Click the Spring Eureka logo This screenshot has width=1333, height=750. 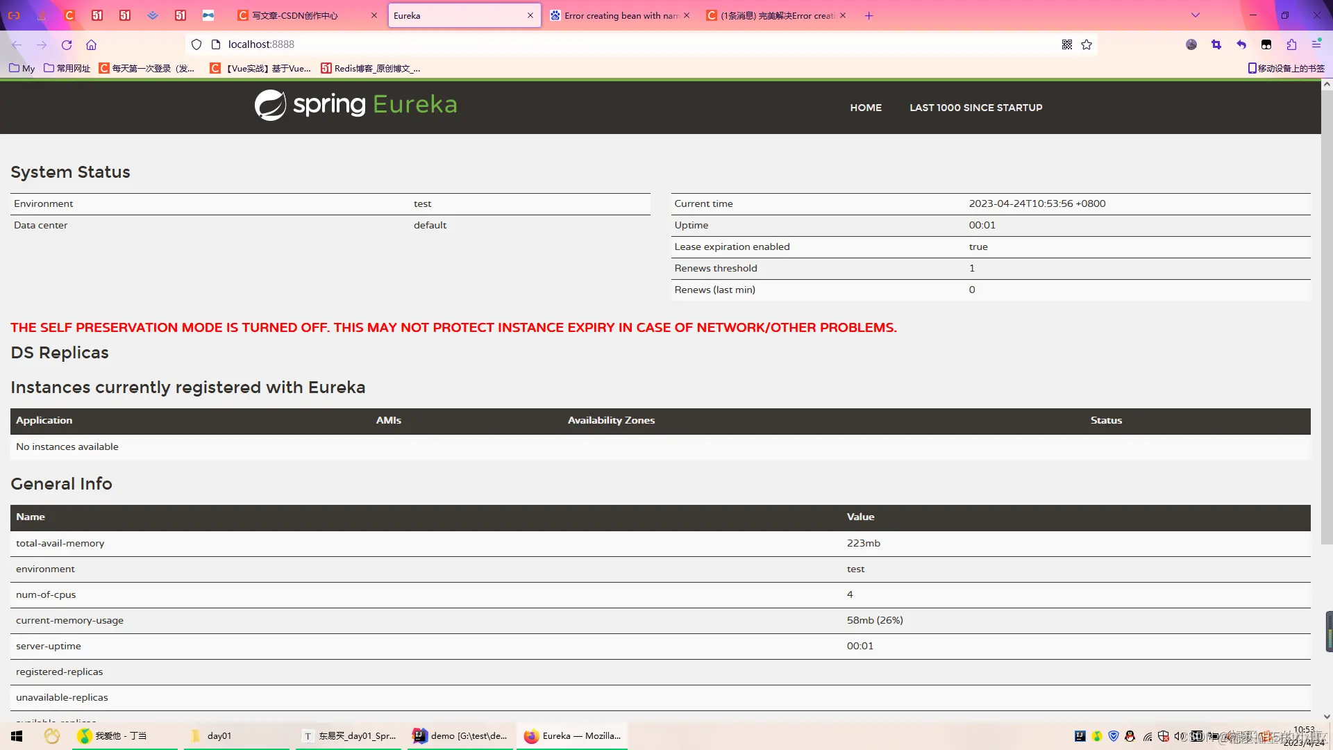coord(355,106)
